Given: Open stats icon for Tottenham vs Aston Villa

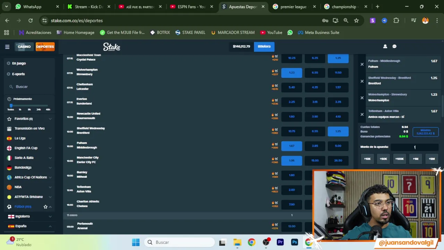Looking at the screenshot, I should (x=276, y=188).
